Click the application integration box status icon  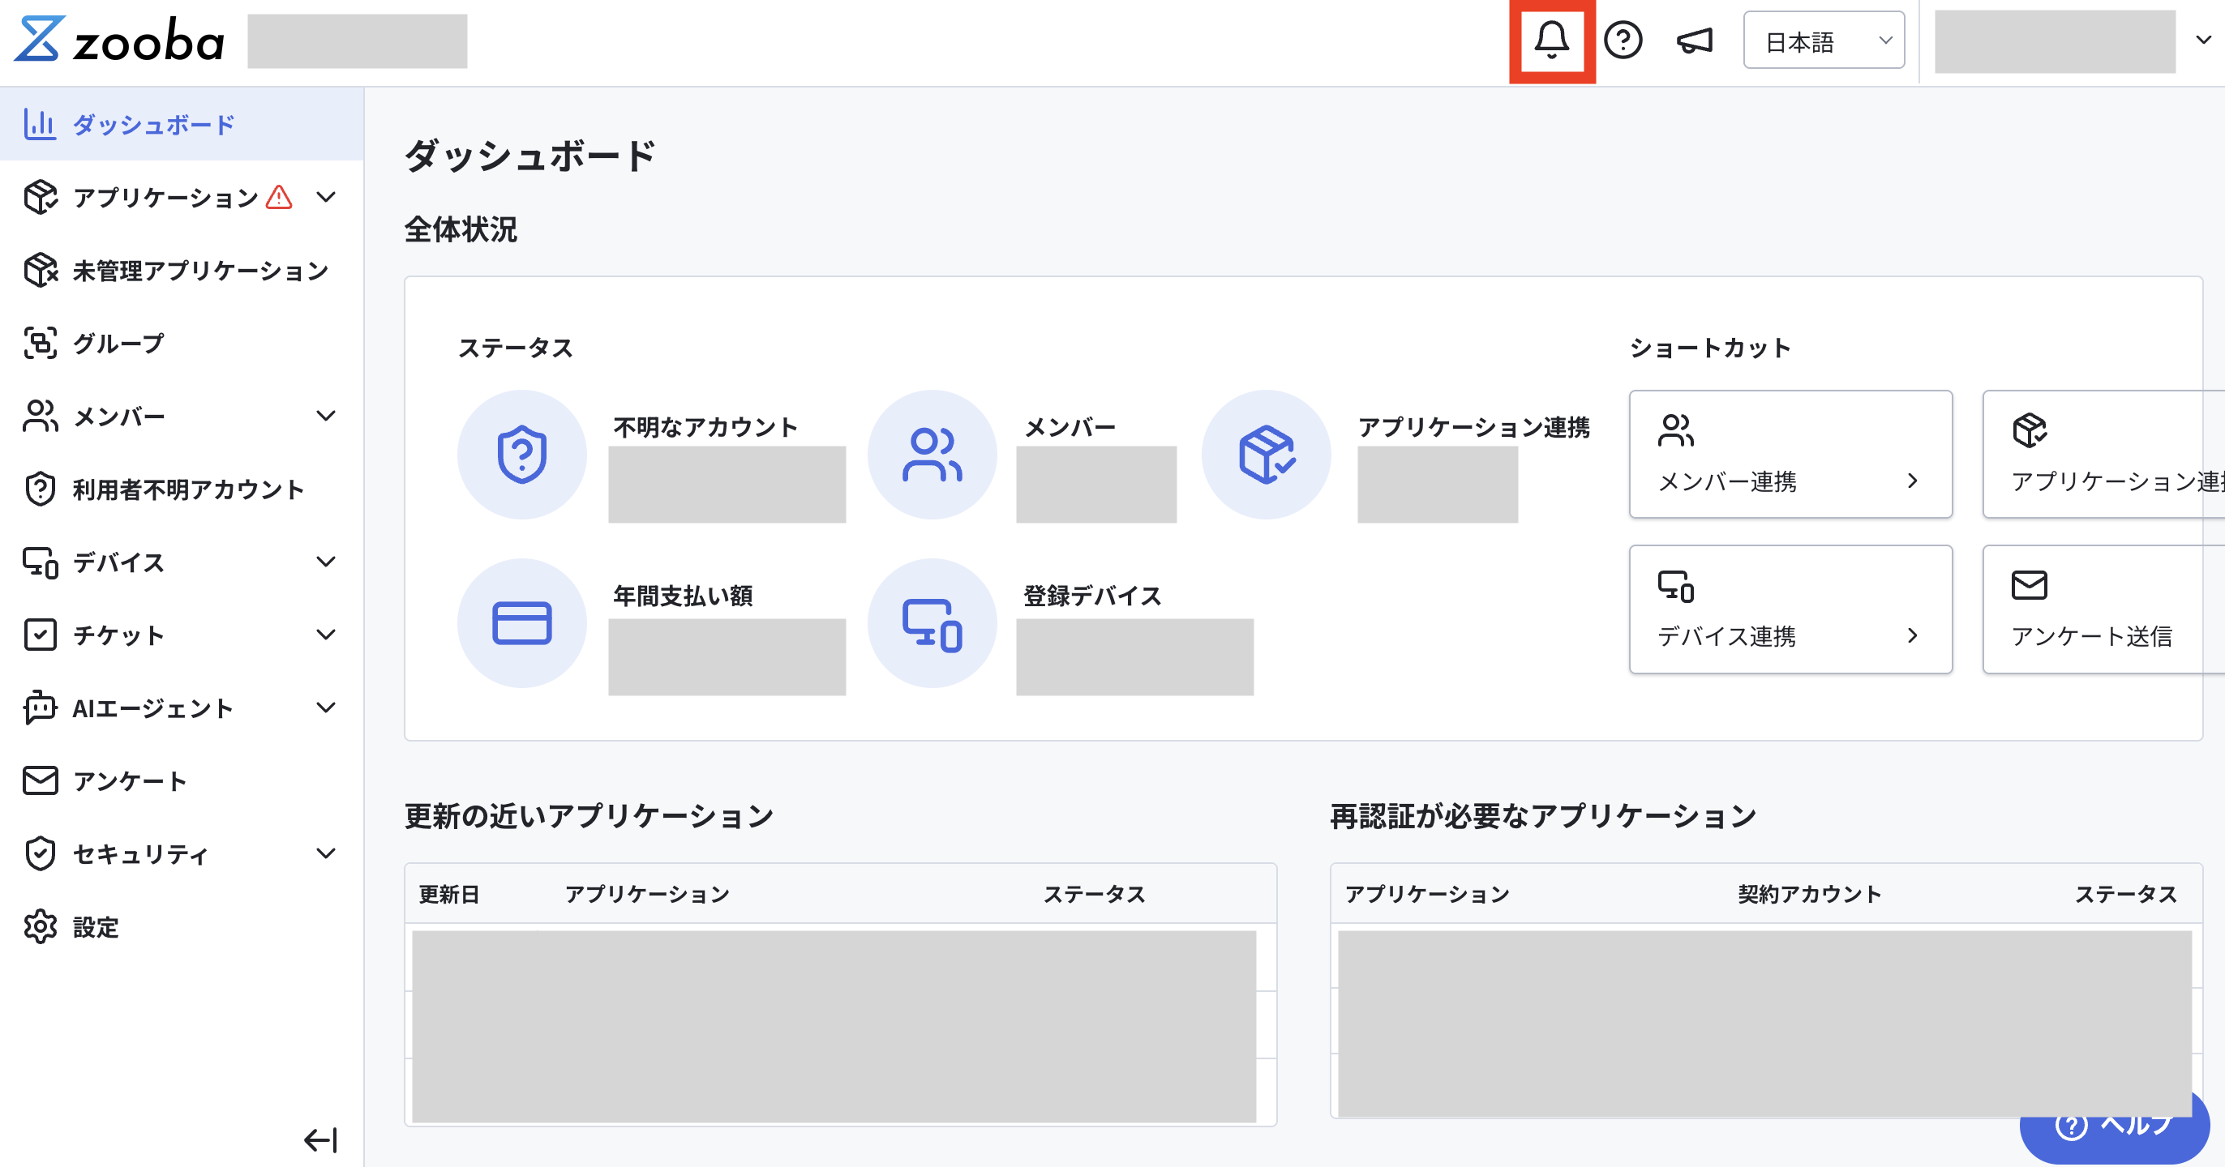(x=1267, y=454)
